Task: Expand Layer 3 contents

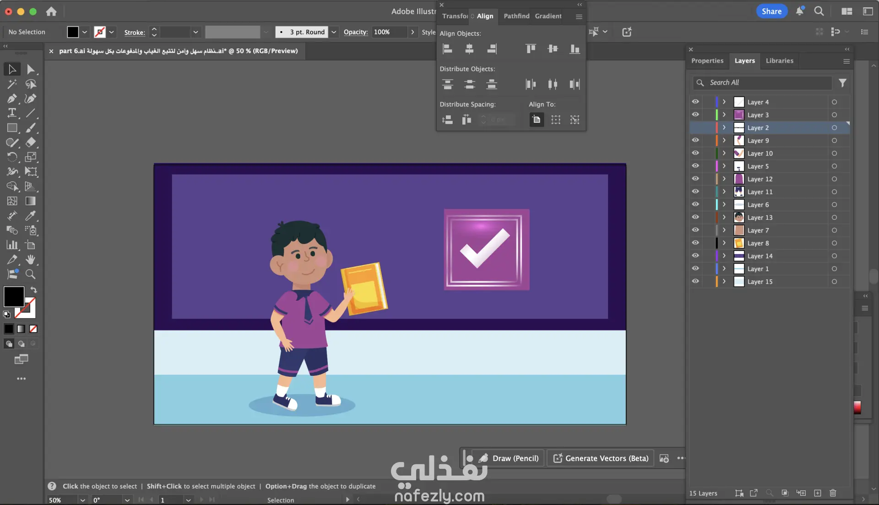Action: (724, 115)
